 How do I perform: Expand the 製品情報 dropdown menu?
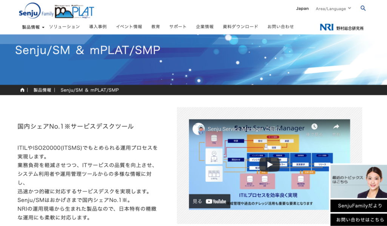tap(33, 27)
